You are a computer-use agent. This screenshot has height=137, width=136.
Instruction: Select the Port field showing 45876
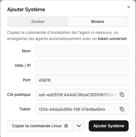tap(82, 80)
